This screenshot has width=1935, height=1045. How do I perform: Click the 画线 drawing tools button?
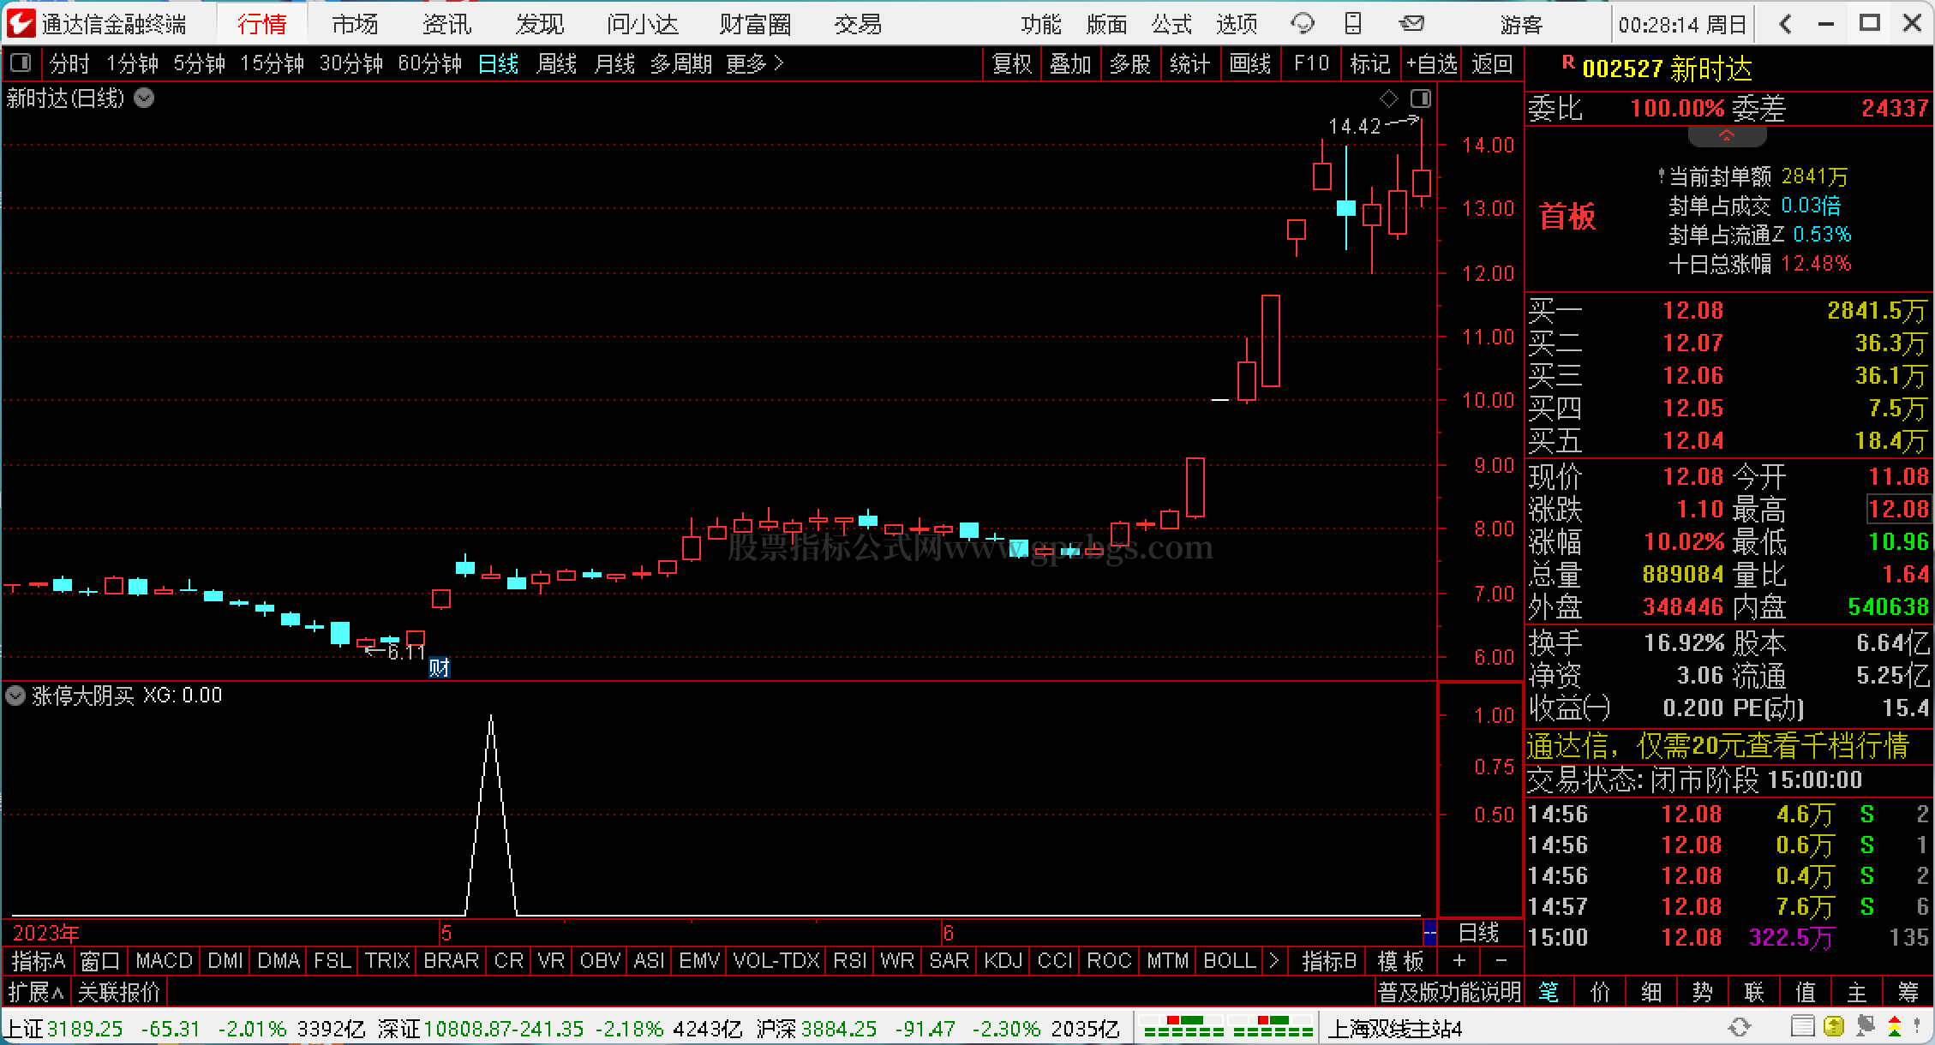coord(1250,63)
